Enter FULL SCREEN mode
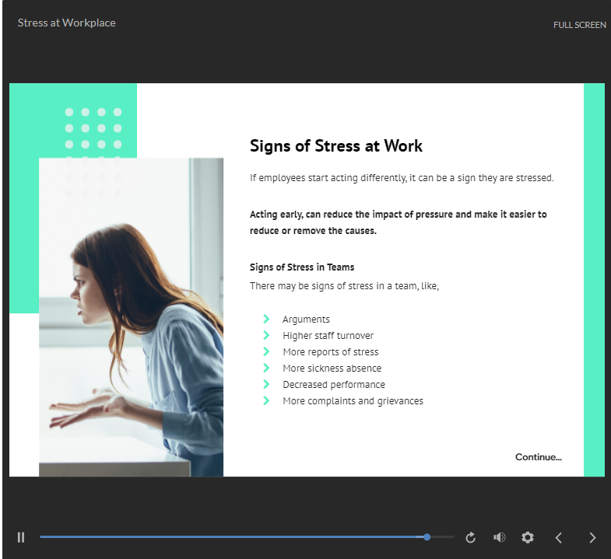 click(x=579, y=25)
